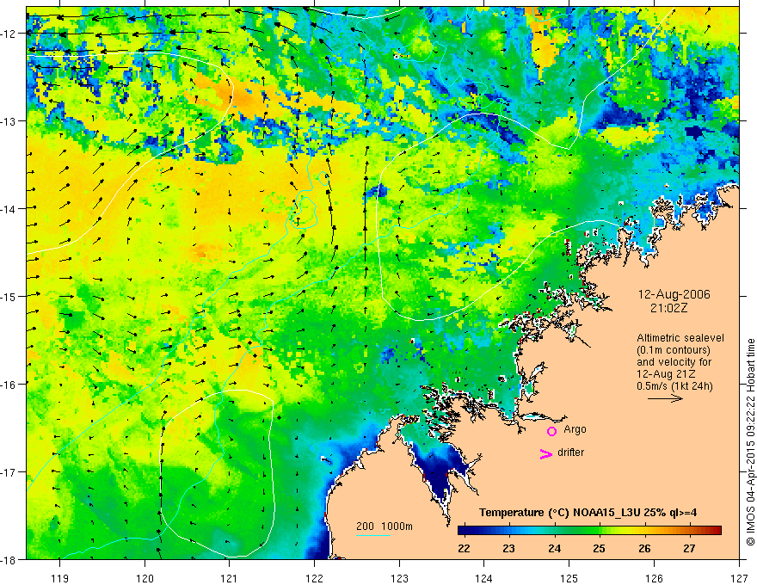Click color bar label 23
The image size is (757, 585).
click(x=509, y=548)
